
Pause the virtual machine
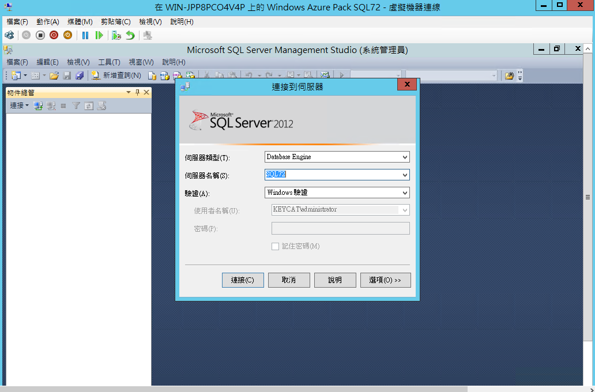click(85, 35)
